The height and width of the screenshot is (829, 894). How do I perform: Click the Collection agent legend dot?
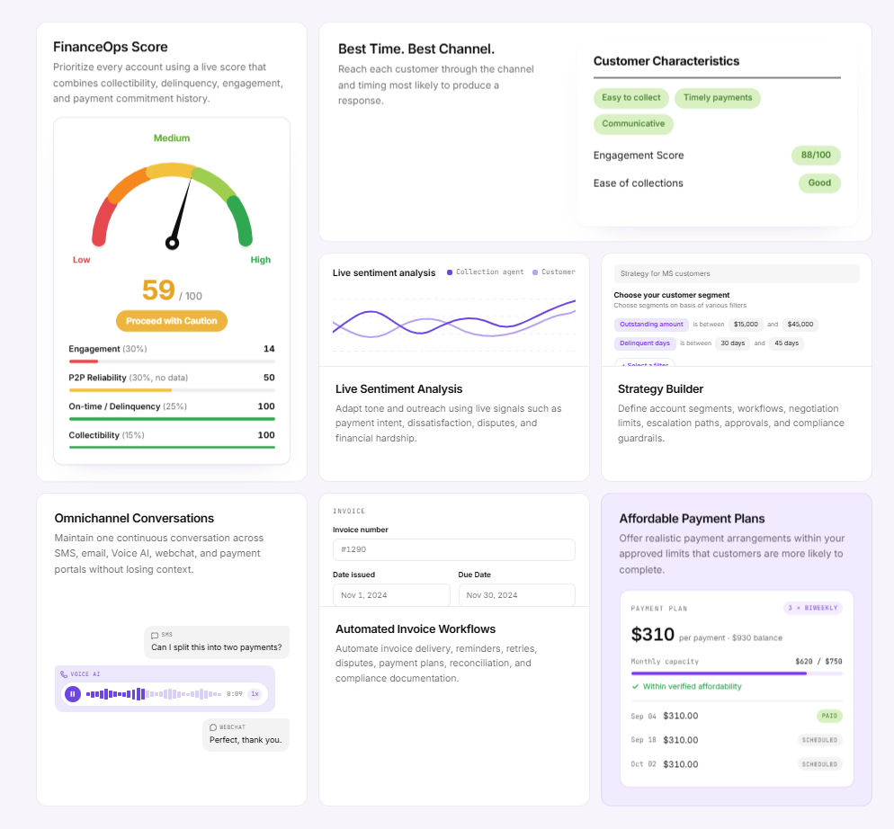pyautogui.click(x=450, y=272)
